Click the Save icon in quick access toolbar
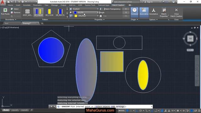Viewport: 201px width, 113px height. tap(15, 2)
